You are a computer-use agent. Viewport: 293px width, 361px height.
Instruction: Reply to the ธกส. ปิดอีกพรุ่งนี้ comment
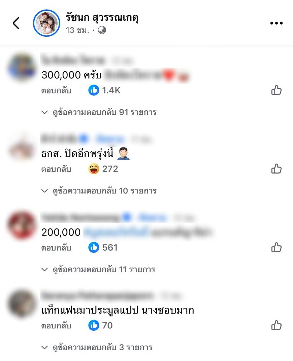pyautogui.click(x=56, y=169)
